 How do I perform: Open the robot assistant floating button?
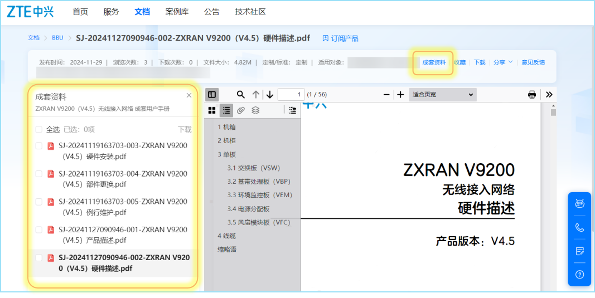pyautogui.click(x=579, y=204)
